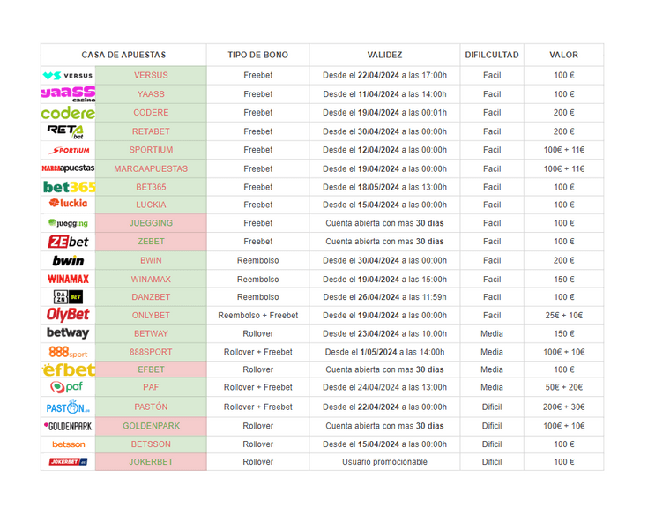The height and width of the screenshot is (515, 670).
Task: Click the JUEGGING name cell
Action: pos(151,223)
